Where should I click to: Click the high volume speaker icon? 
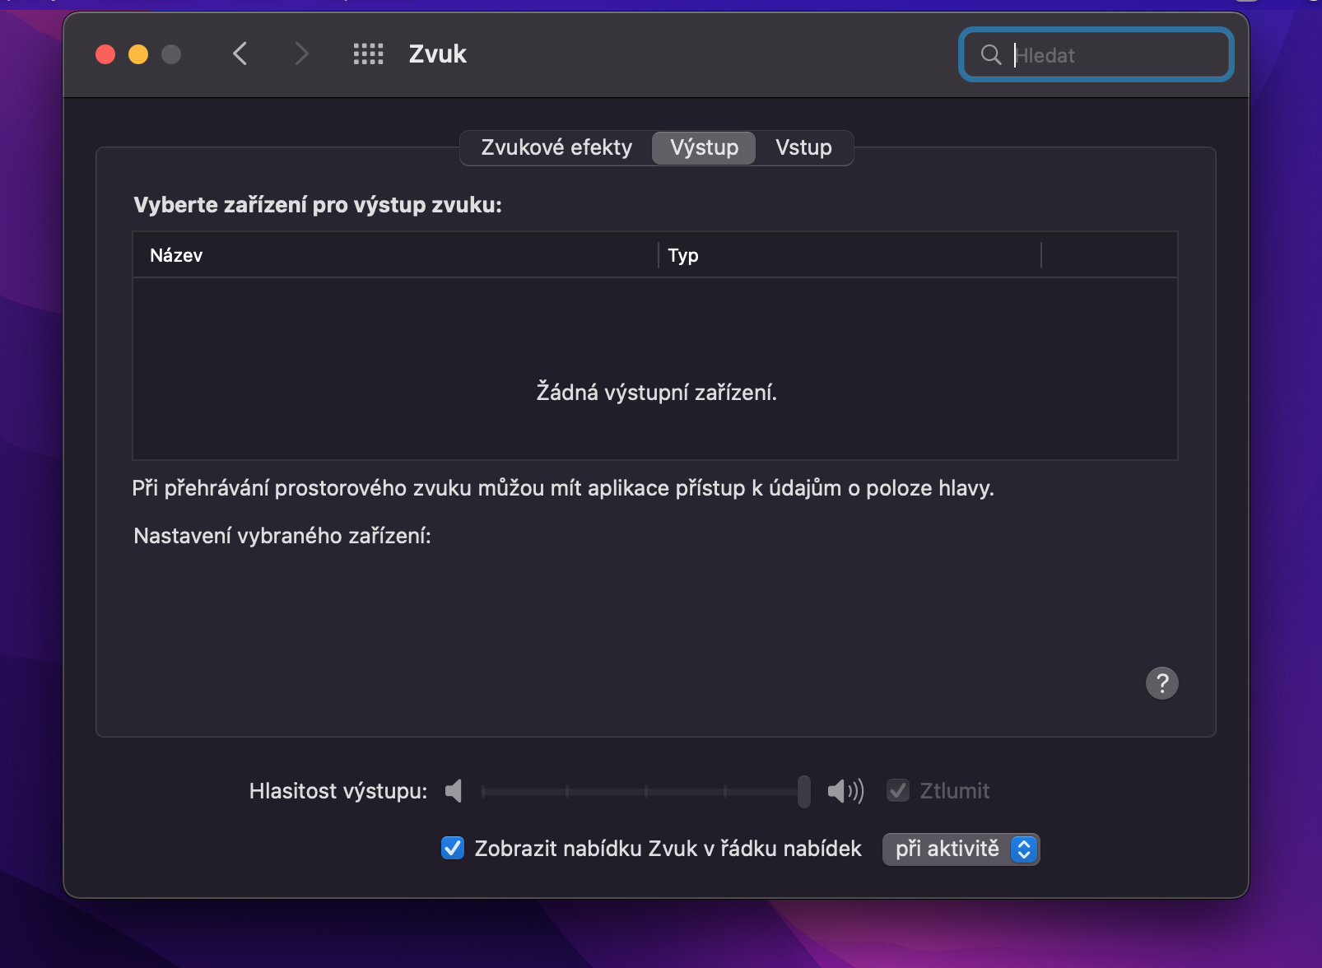pos(845,791)
